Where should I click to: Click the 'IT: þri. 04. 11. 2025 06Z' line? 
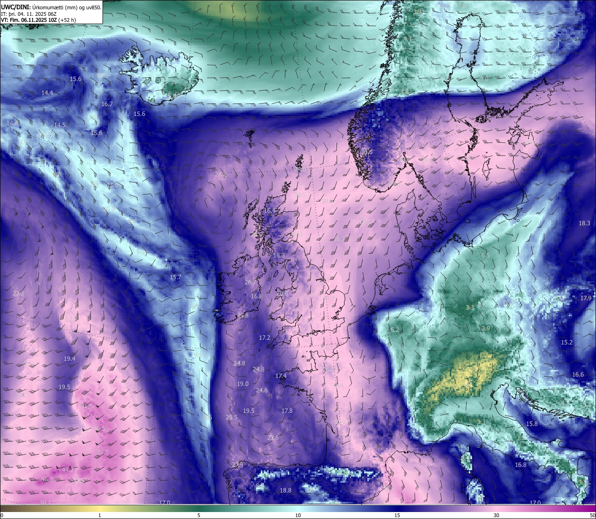[29, 13]
